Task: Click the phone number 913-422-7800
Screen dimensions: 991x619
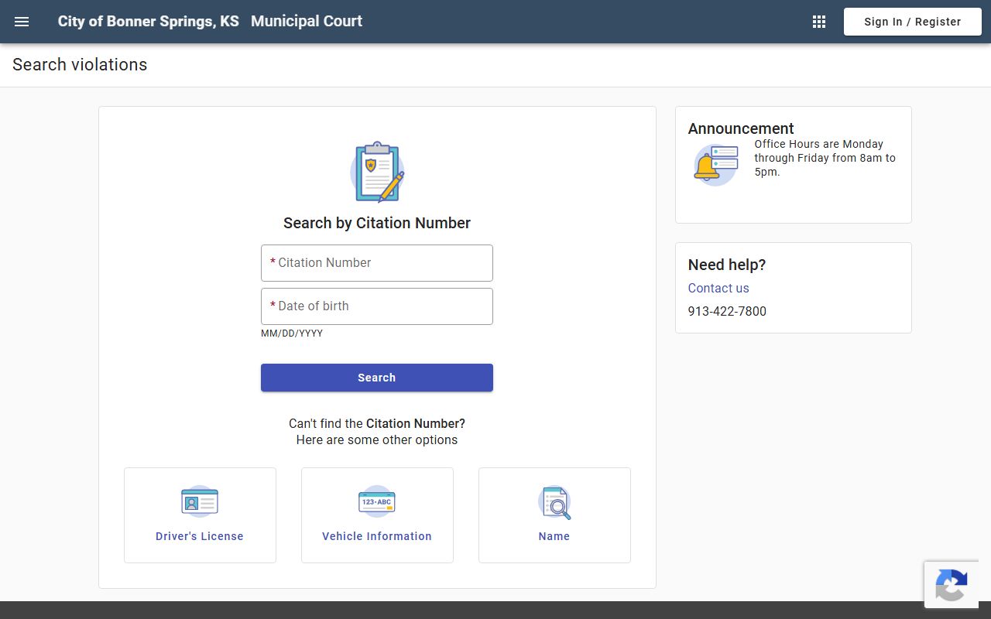Action: 727,311
